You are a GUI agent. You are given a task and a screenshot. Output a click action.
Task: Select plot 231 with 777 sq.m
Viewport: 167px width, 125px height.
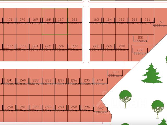[141, 37]
